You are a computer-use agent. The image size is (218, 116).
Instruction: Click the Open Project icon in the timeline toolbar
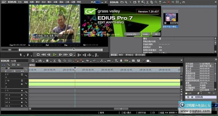[40, 61]
